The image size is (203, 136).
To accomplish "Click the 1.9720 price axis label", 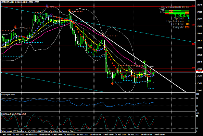I will click(x=199, y=12).
